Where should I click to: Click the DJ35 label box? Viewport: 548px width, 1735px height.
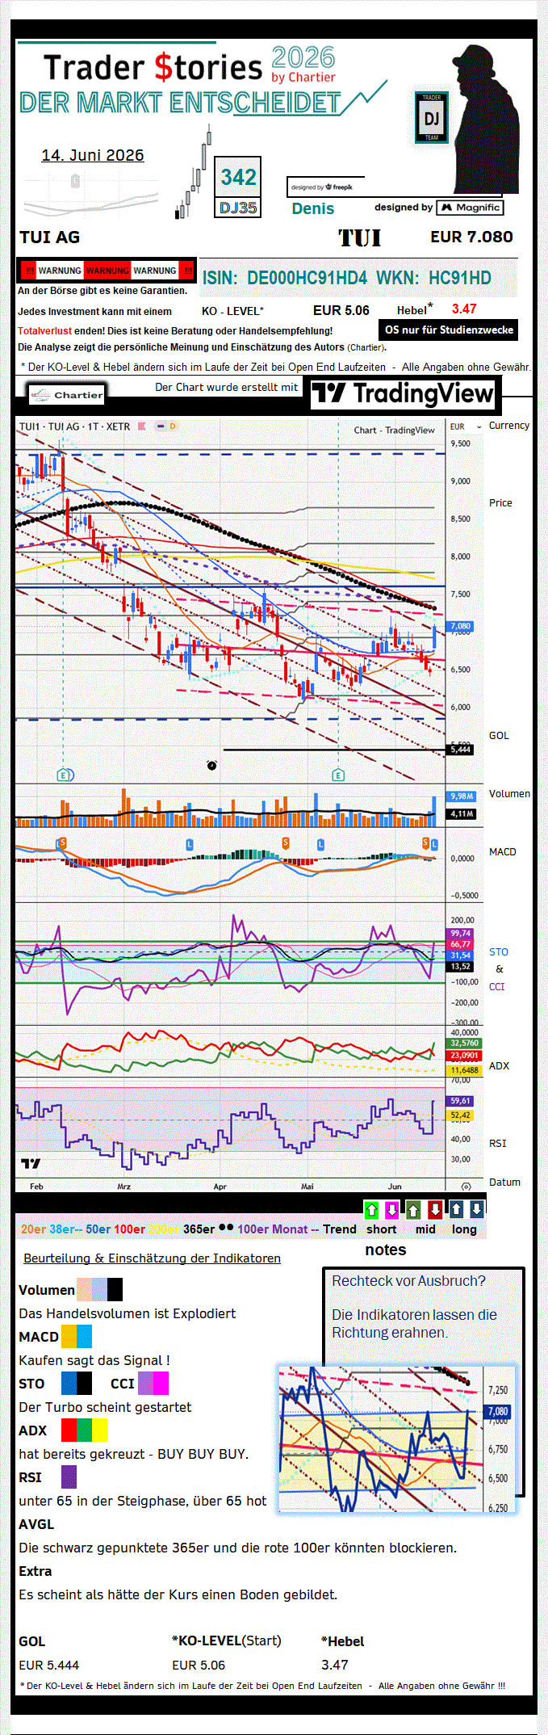(x=238, y=208)
